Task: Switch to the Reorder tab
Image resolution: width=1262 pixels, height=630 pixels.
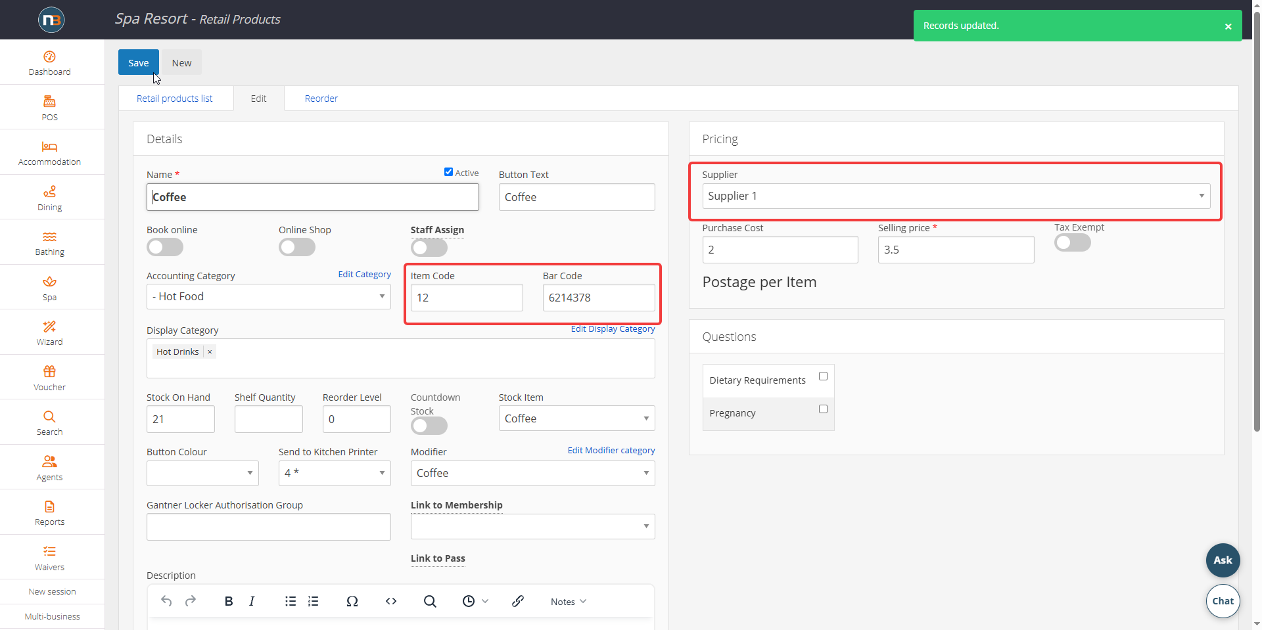Action: (321, 99)
